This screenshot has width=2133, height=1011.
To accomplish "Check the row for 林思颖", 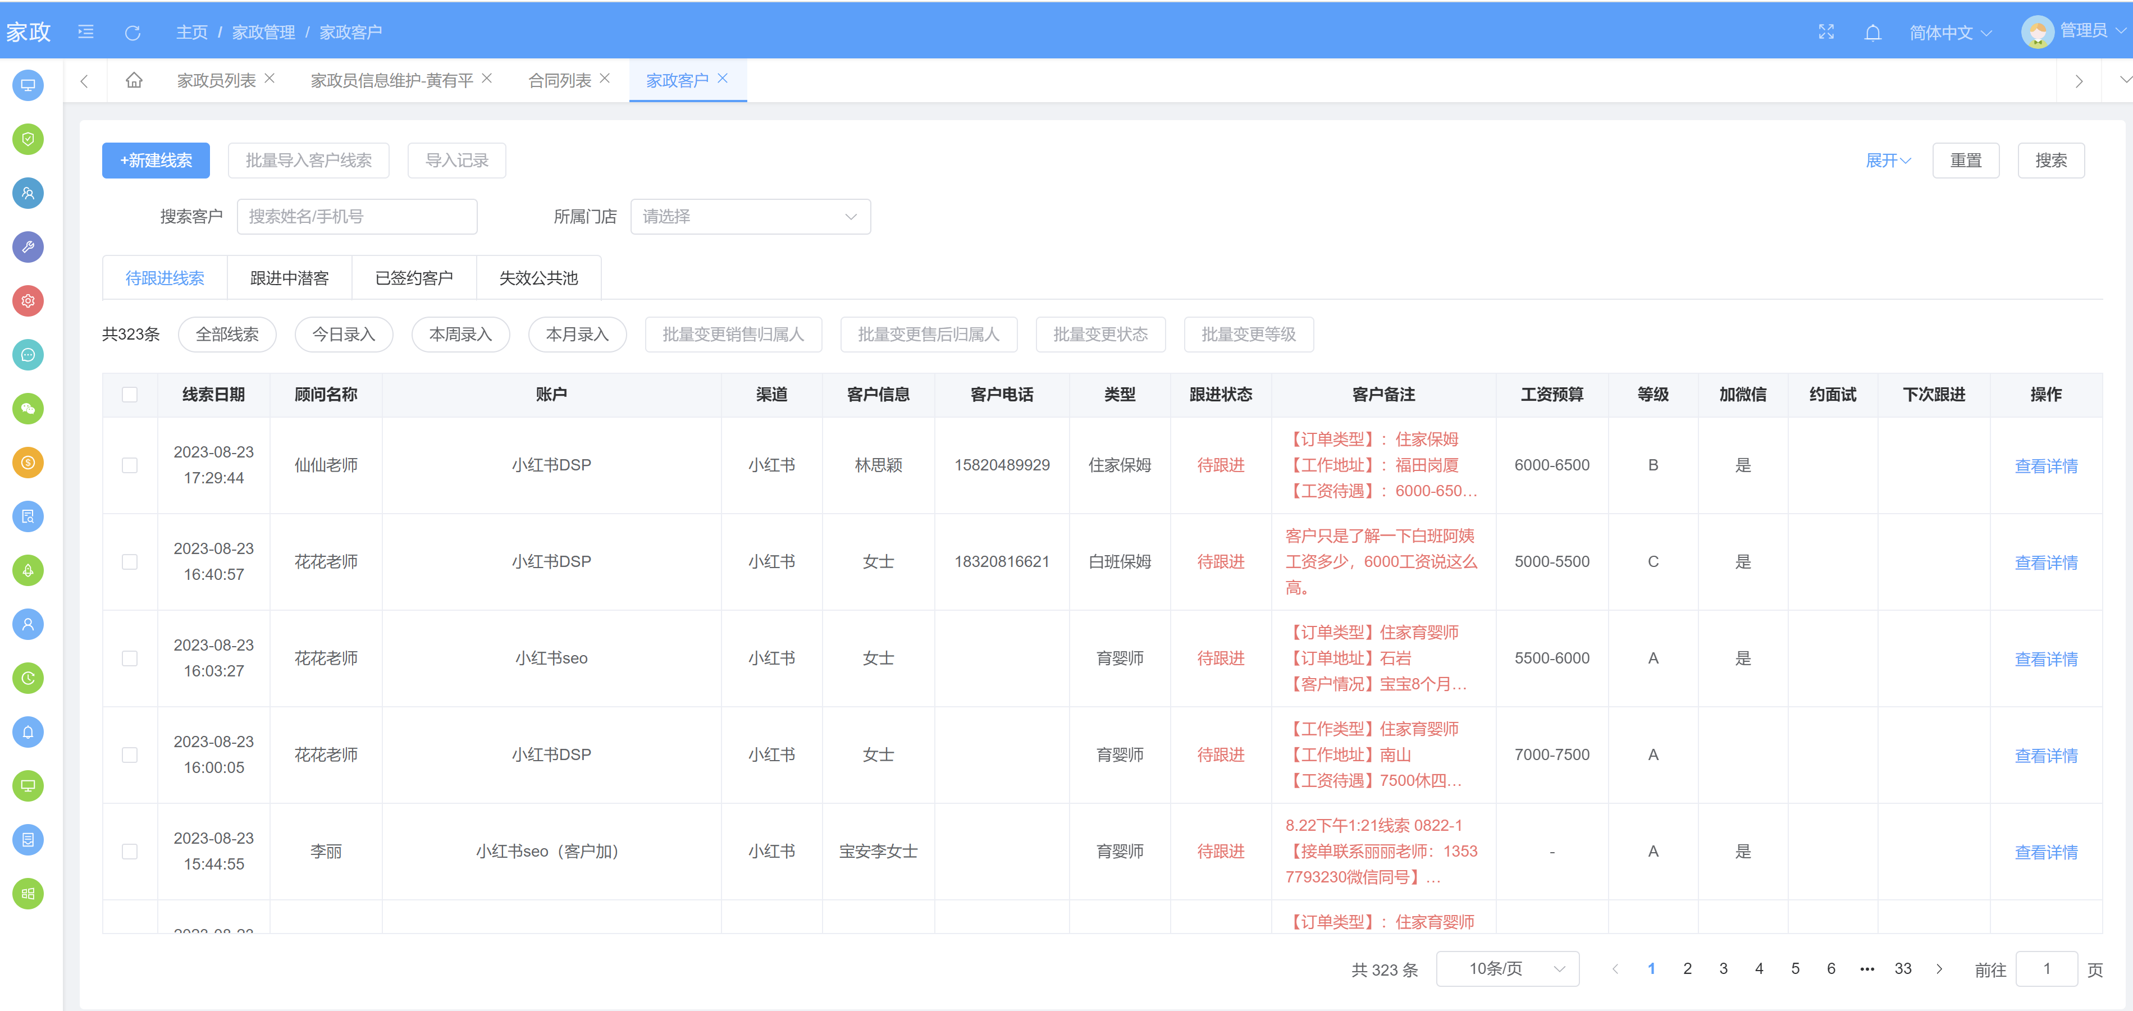I will pos(130,465).
